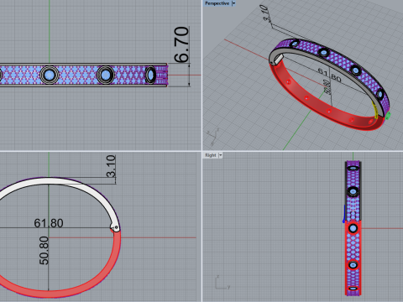Screen dimensions: 403x302
Task: Select the blue curve in the Right viewport
Action: (x=344, y=214)
